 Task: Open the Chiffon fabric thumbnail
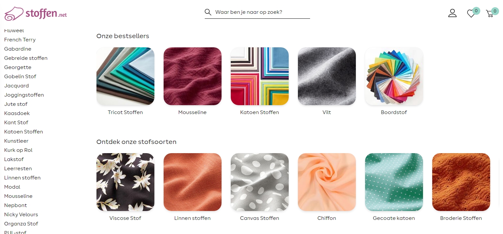pos(327,182)
